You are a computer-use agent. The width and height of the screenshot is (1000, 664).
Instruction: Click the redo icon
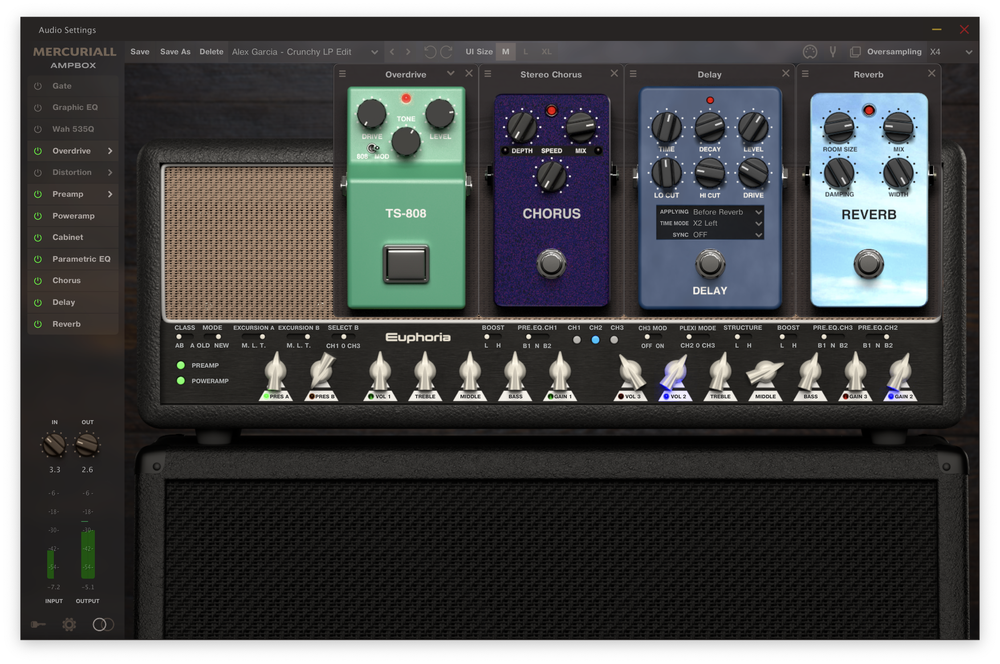(447, 52)
